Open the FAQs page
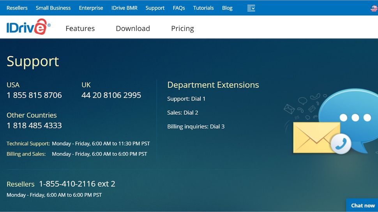Viewport: 378px width, 212px height. 179,8
